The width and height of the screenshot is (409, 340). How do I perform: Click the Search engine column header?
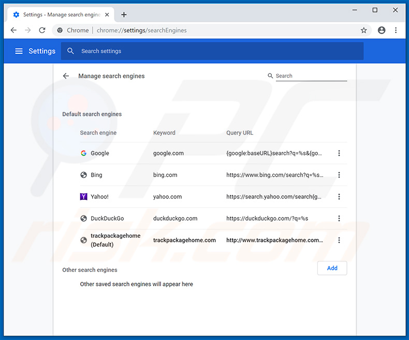[98, 133]
